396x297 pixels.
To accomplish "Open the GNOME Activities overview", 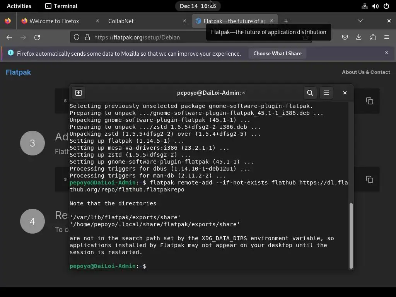I will tap(19, 6).
